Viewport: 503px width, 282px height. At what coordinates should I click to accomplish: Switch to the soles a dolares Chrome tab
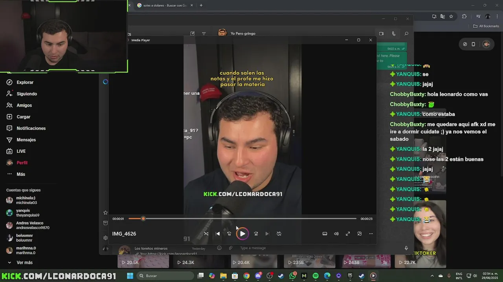(x=164, y=5)
